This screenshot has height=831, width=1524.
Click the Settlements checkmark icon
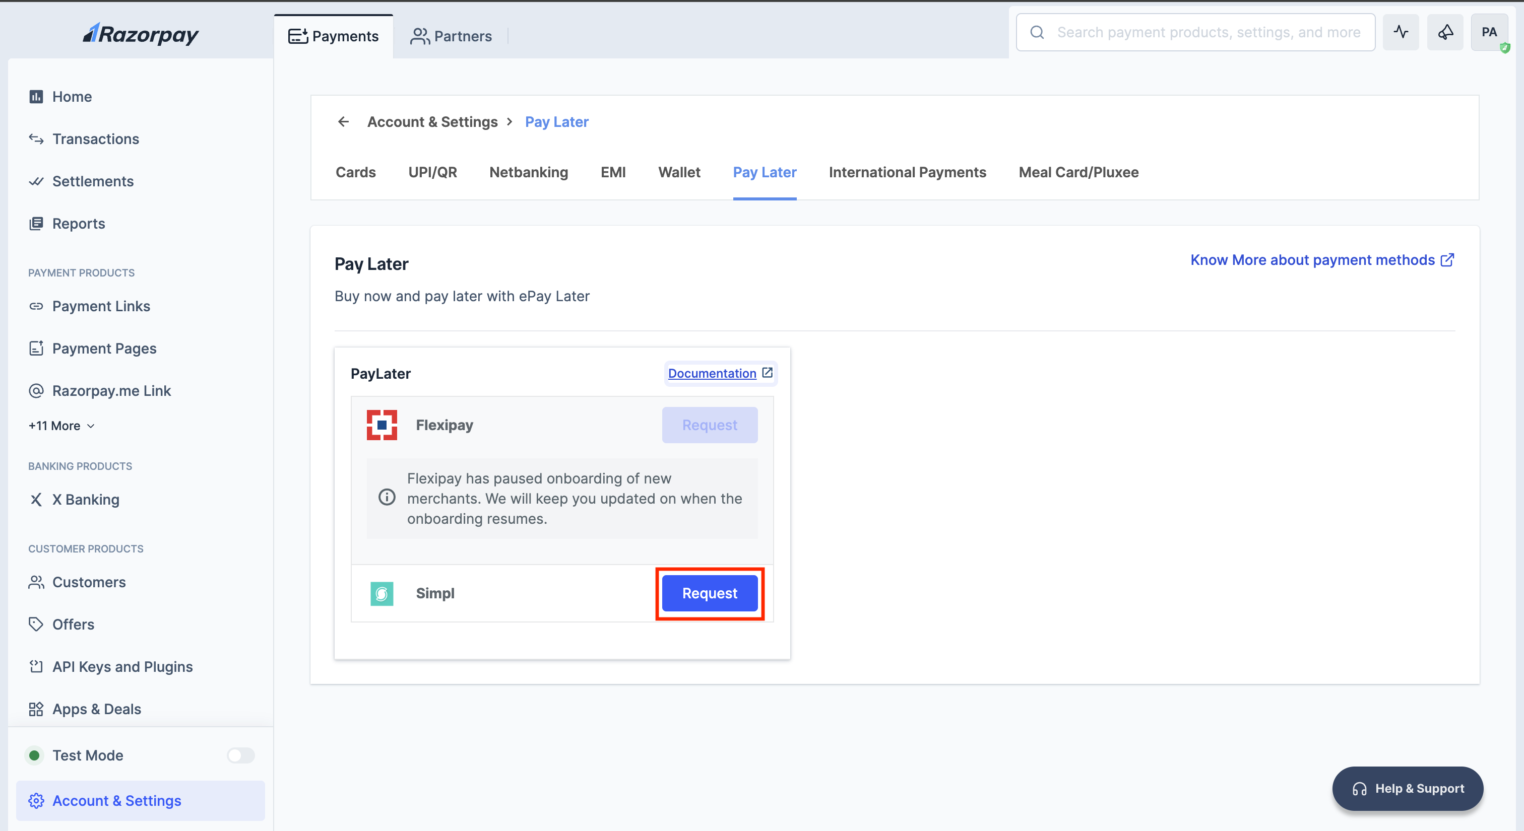pyautogui.click(x=36, y=181)
